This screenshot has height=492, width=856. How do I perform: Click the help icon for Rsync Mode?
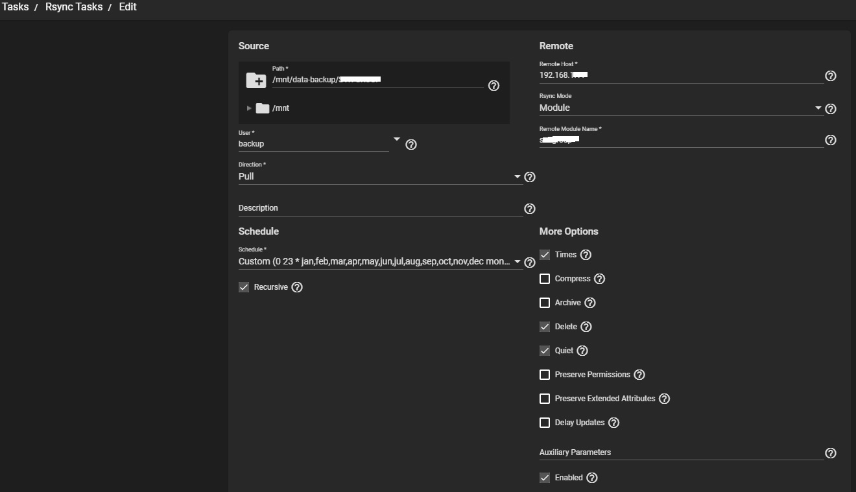[831, 109]
